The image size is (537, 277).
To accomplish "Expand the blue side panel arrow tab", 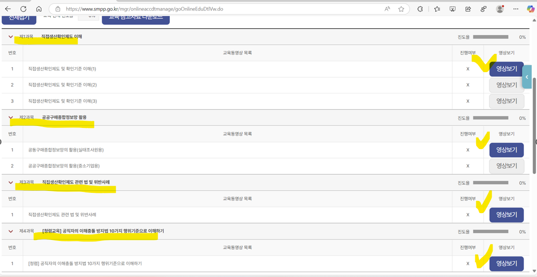I will 527,77.
